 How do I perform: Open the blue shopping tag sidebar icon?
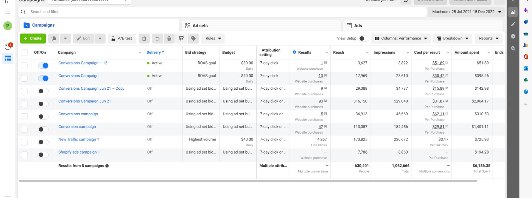click(x=526, y=22)
